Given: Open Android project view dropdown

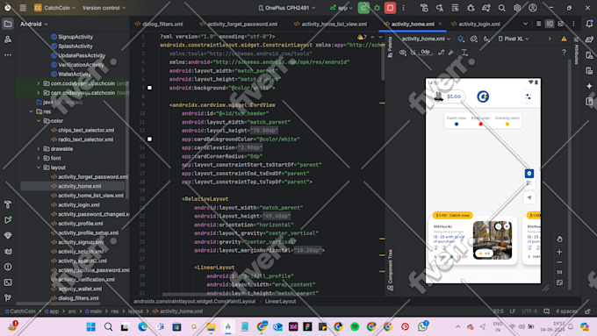Looking at the screenshot, I should 34,24.
